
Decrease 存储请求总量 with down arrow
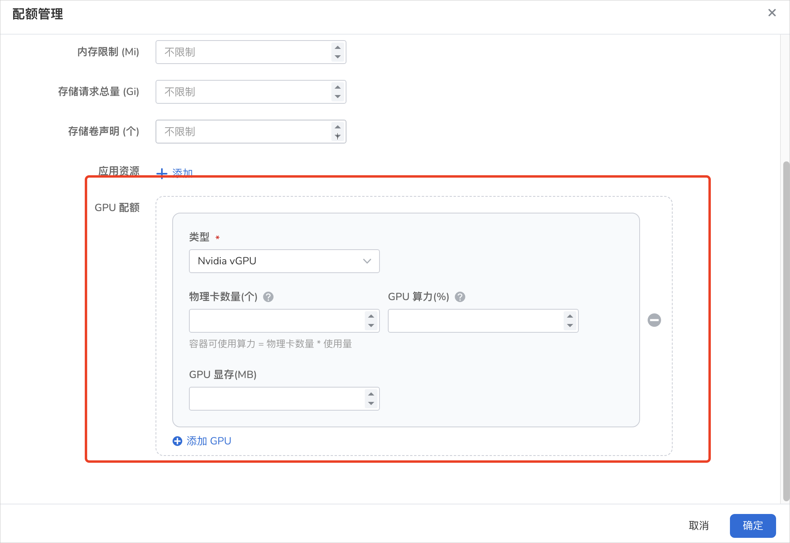click(338, 97)
